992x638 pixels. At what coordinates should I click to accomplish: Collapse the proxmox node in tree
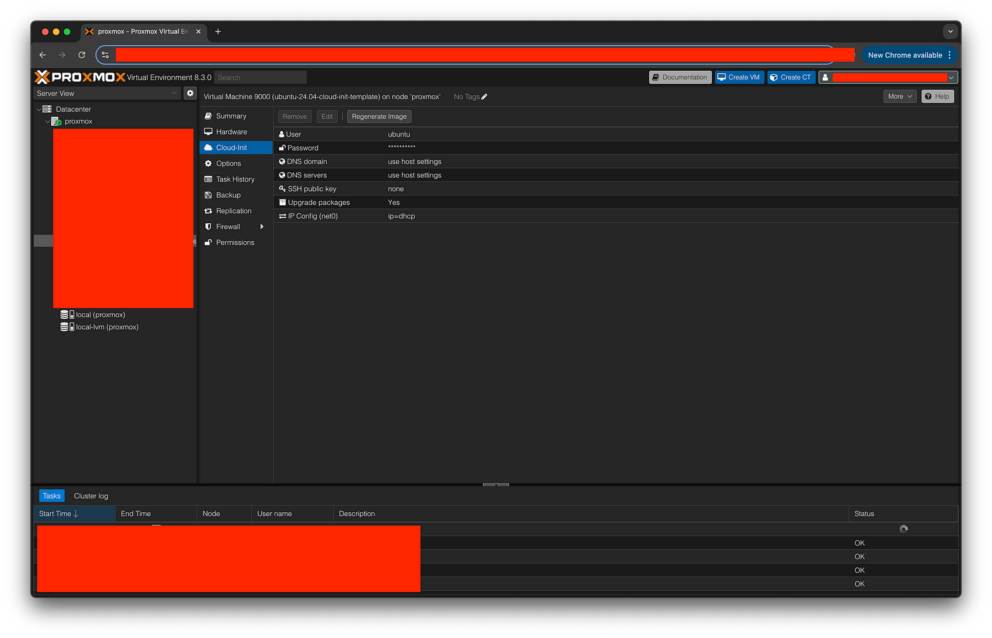48,122
